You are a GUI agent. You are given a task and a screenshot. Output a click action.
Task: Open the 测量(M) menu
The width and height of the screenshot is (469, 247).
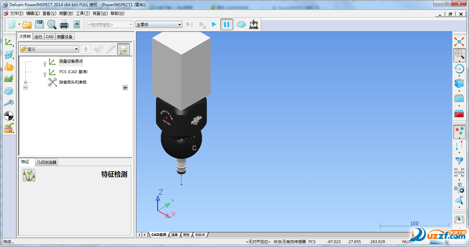66,13
